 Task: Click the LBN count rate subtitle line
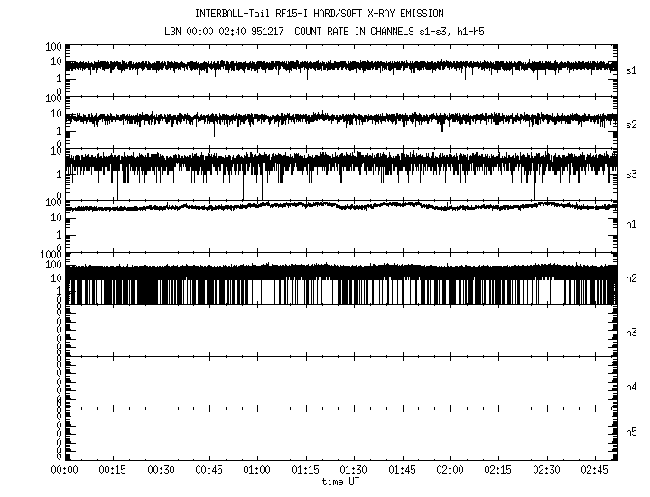[x=332, y=31]
